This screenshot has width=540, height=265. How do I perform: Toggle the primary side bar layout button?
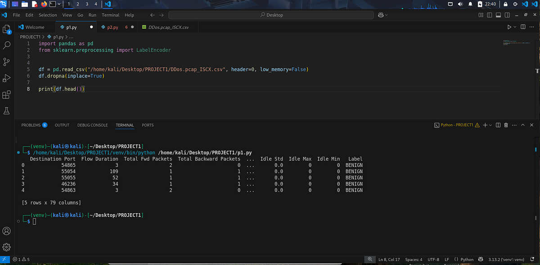click(489, 15)
